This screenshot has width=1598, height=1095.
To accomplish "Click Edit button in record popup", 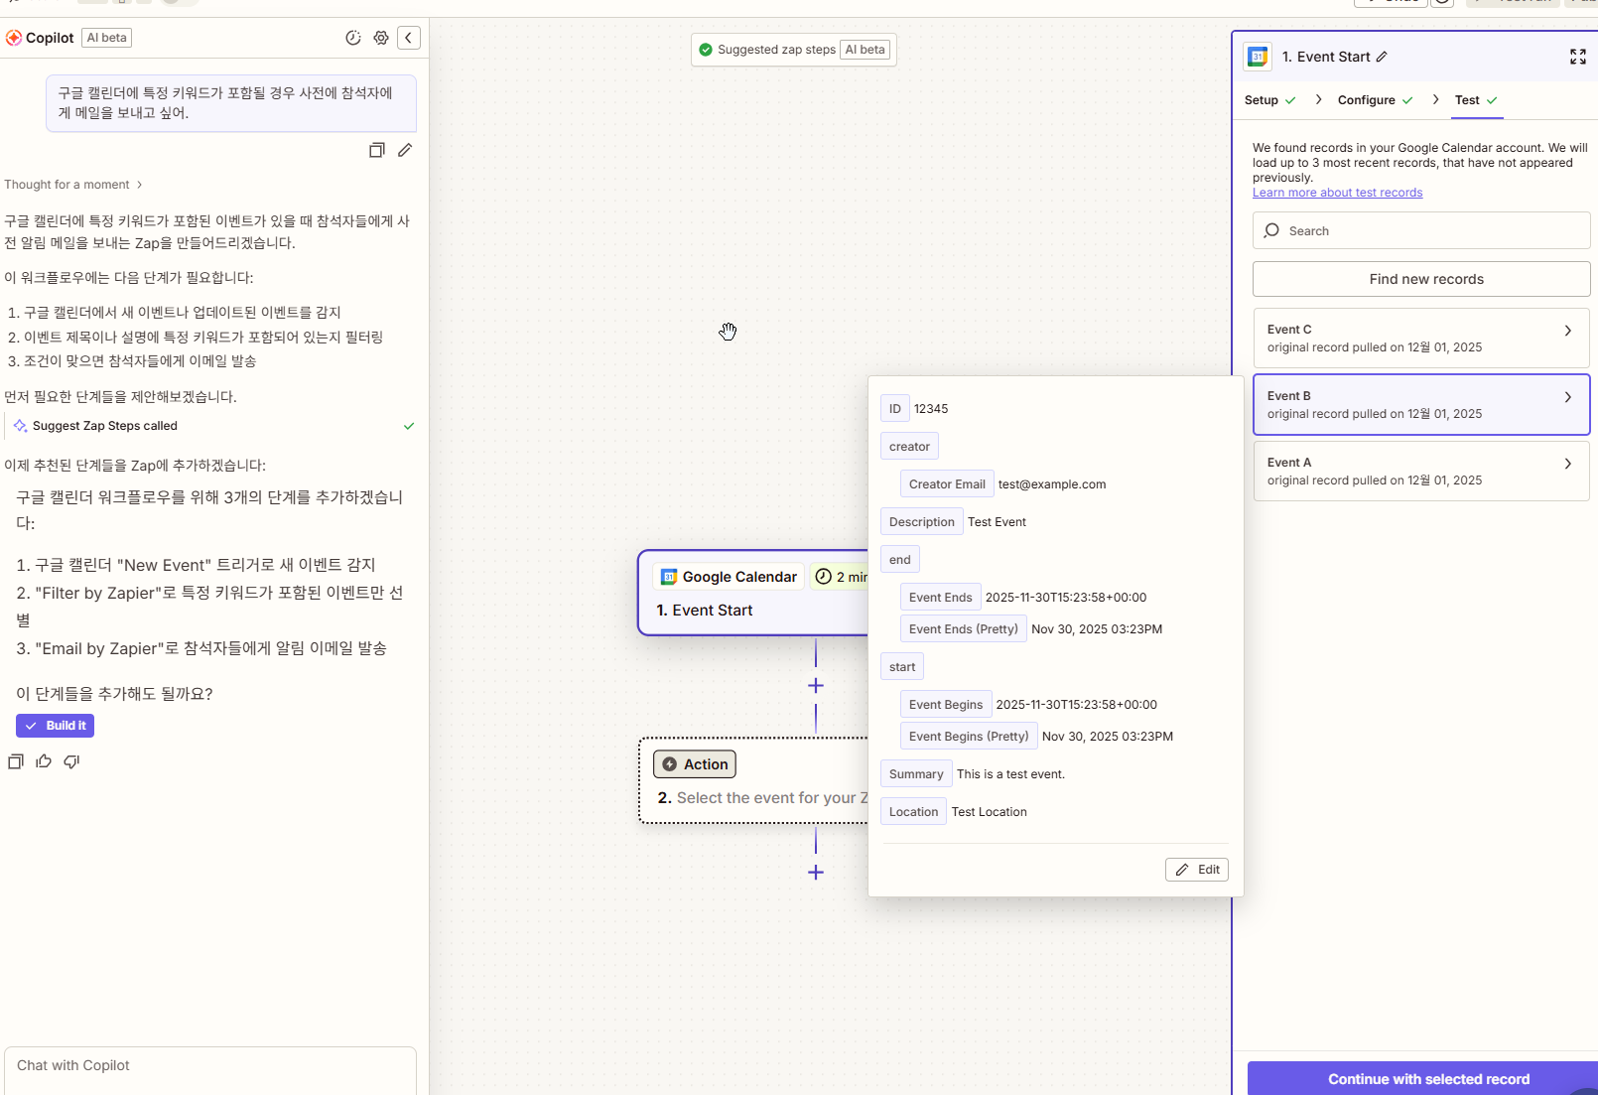I will (1197, 870).
